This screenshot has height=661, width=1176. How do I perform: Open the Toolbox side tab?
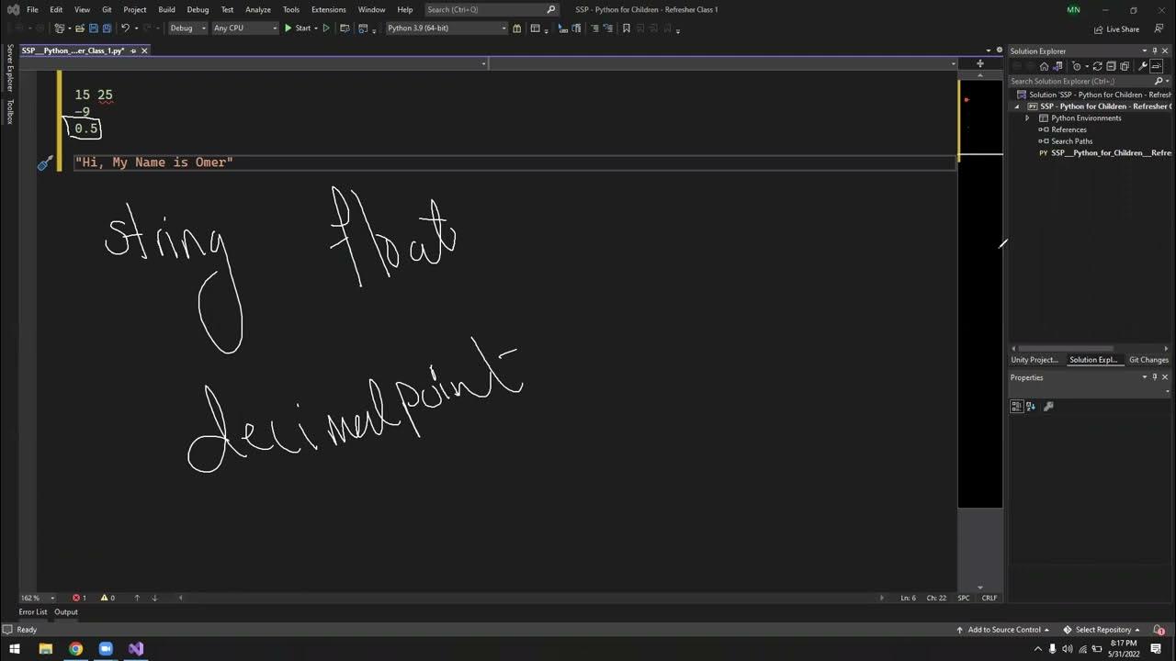coord(10,111)
